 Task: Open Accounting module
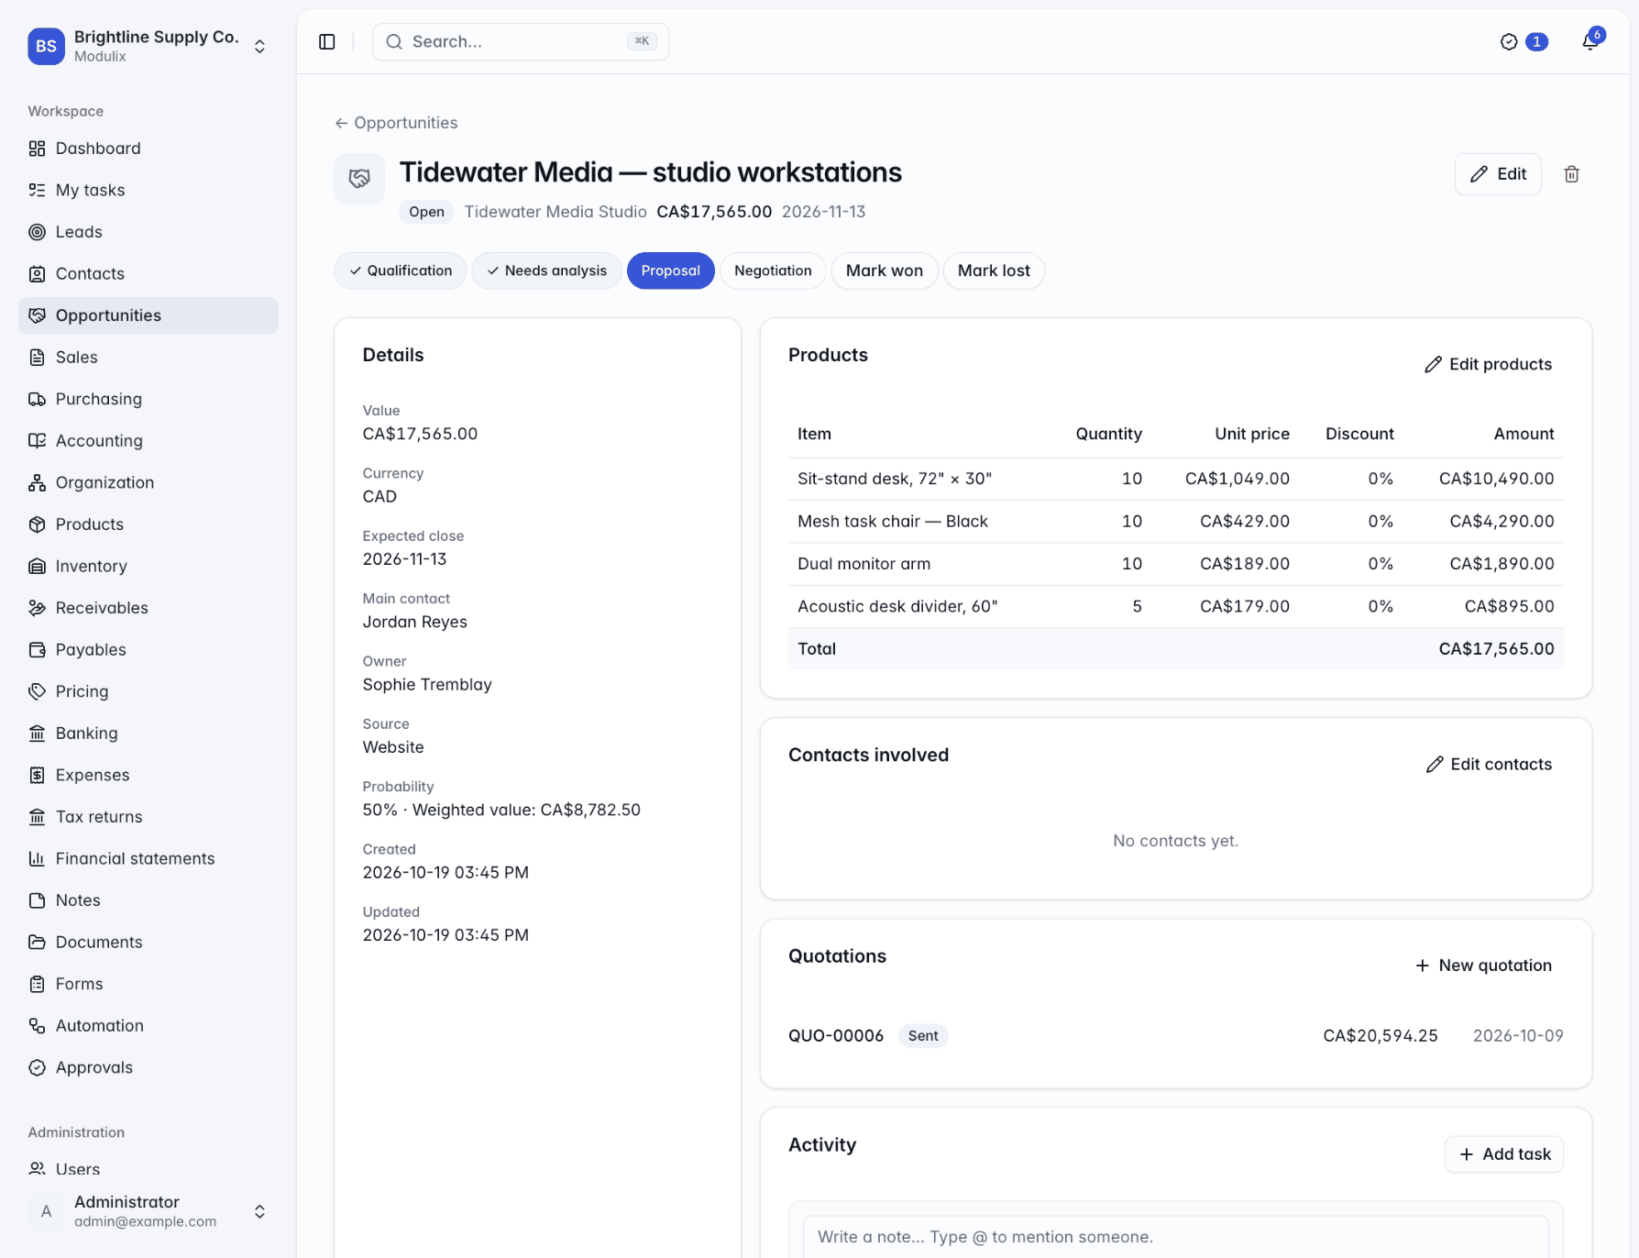pos(148,440)
